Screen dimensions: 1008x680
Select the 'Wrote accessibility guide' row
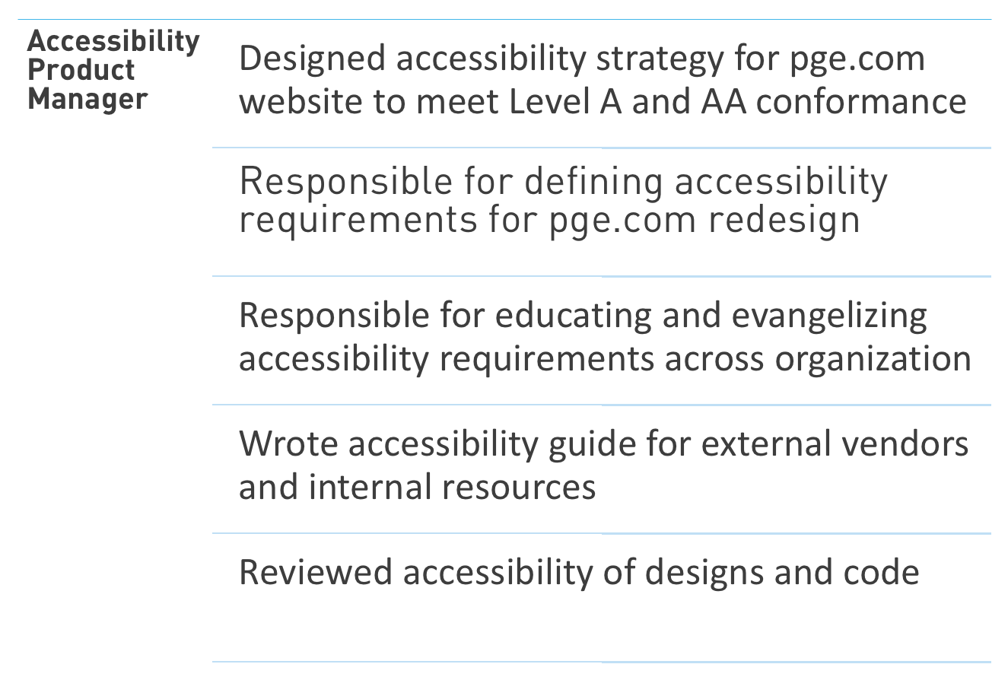601,469
